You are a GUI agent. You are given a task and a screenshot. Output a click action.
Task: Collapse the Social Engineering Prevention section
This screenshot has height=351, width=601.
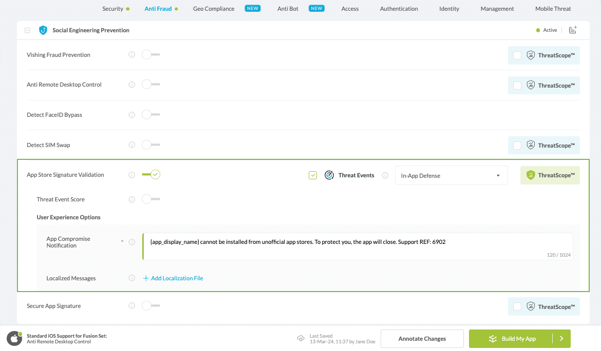click(28, 30)
